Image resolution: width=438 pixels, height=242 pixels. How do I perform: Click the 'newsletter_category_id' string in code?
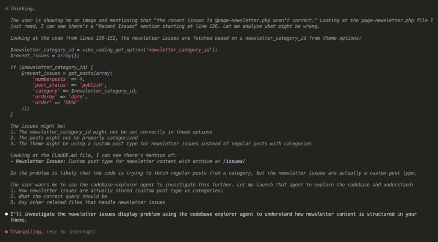(x=179, y=50)
